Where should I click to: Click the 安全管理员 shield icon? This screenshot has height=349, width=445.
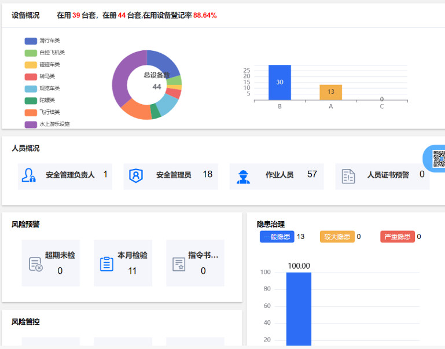tap(136, 175)
